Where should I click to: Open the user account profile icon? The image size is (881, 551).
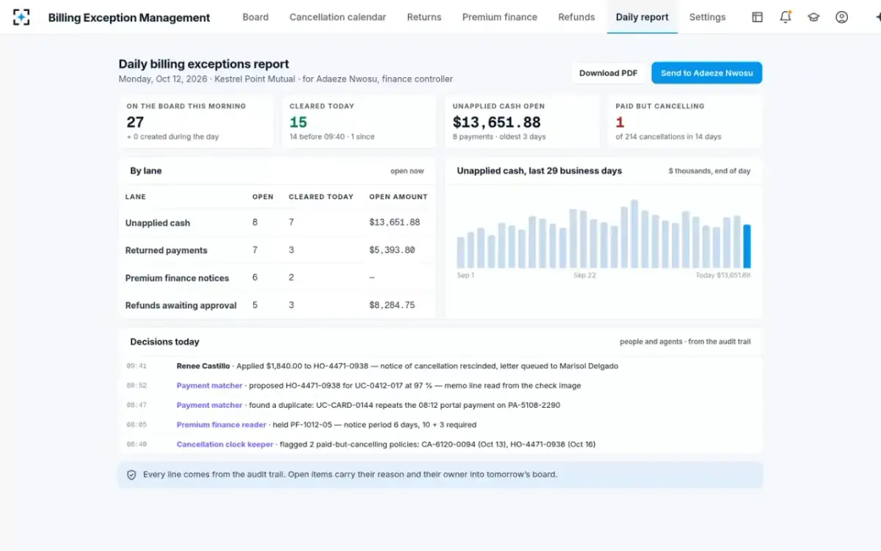pyautogui.click(x=842, y=17)
